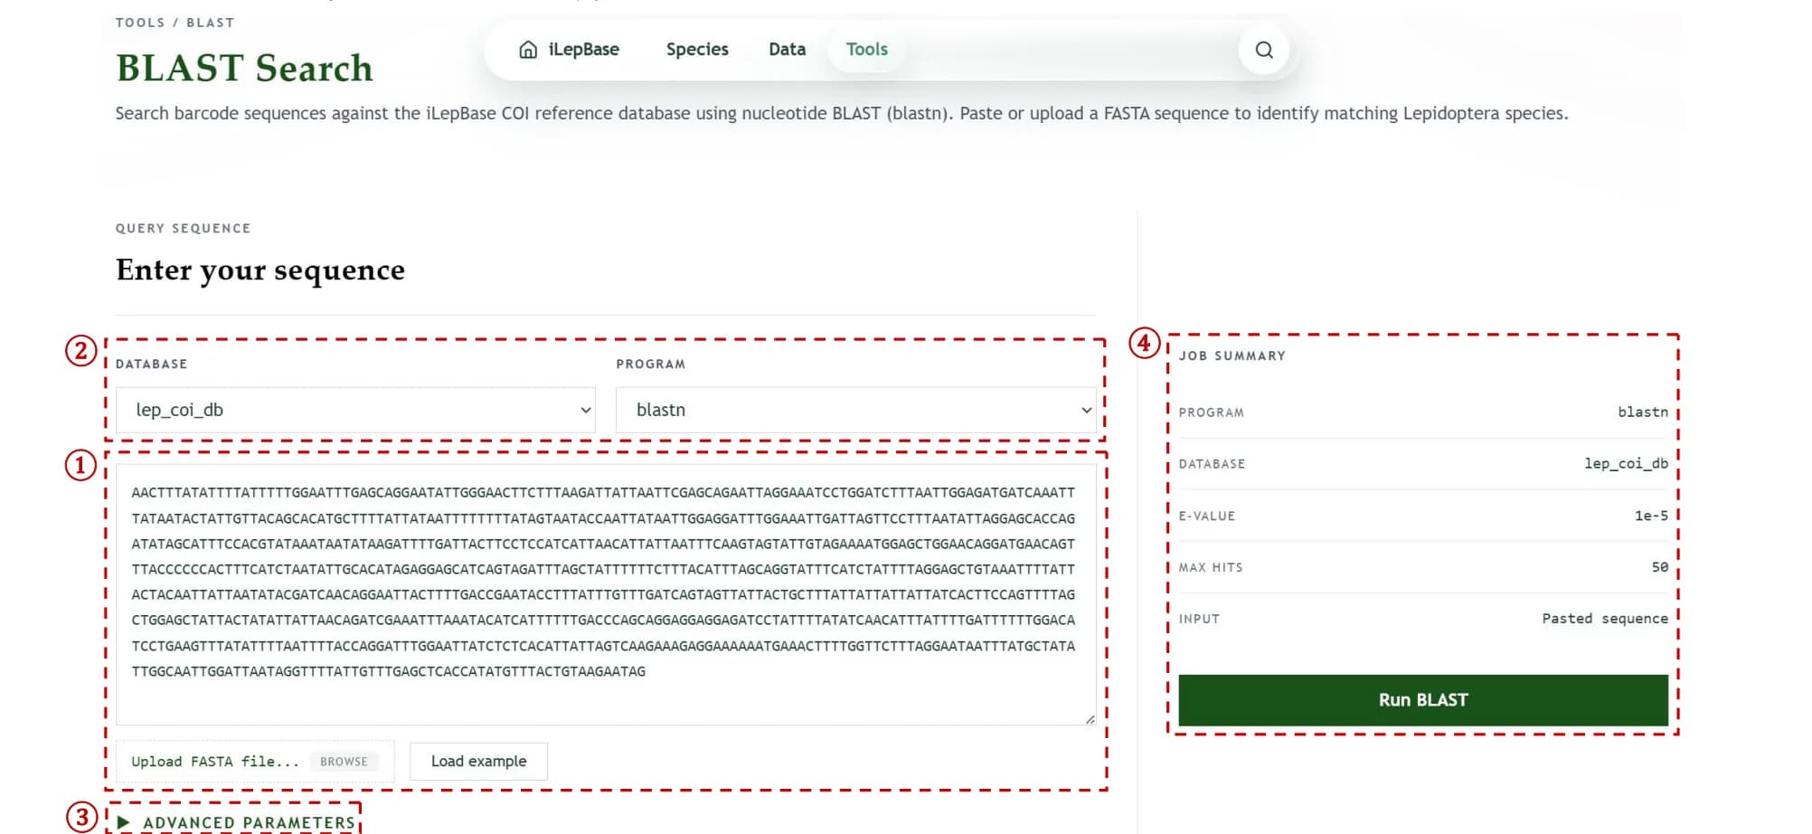Click the Browse button for FASTA upload
Screen dimensions: 1812x834
tap(344, 762)
